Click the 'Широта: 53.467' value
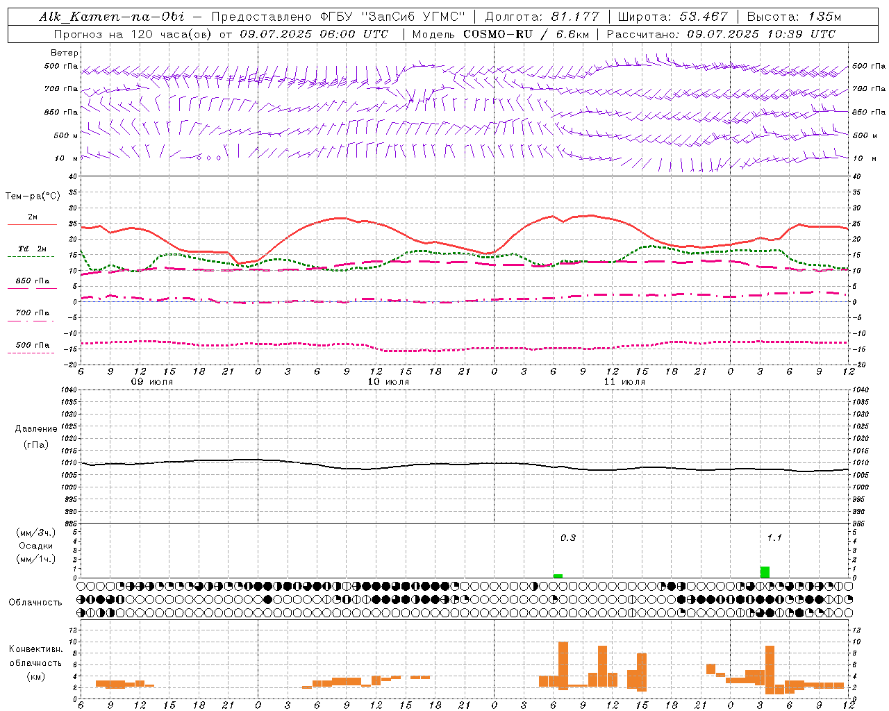The image size is (889, 711). coord(672,17)
